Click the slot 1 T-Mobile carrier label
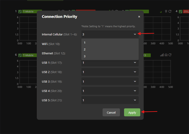Image resolution: width=189 pixels, height=134 pixels. pyautogui.click(x=30, y=12)
